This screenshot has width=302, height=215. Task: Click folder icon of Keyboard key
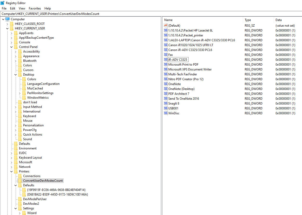point(20,116)
